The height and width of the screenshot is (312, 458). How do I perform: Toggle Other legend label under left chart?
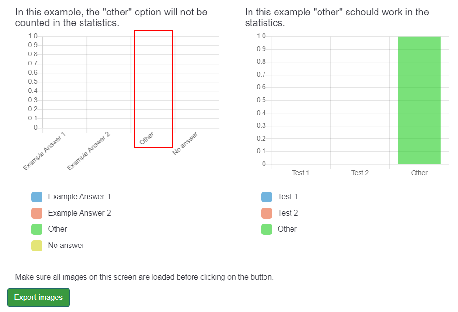pos(57,229)
